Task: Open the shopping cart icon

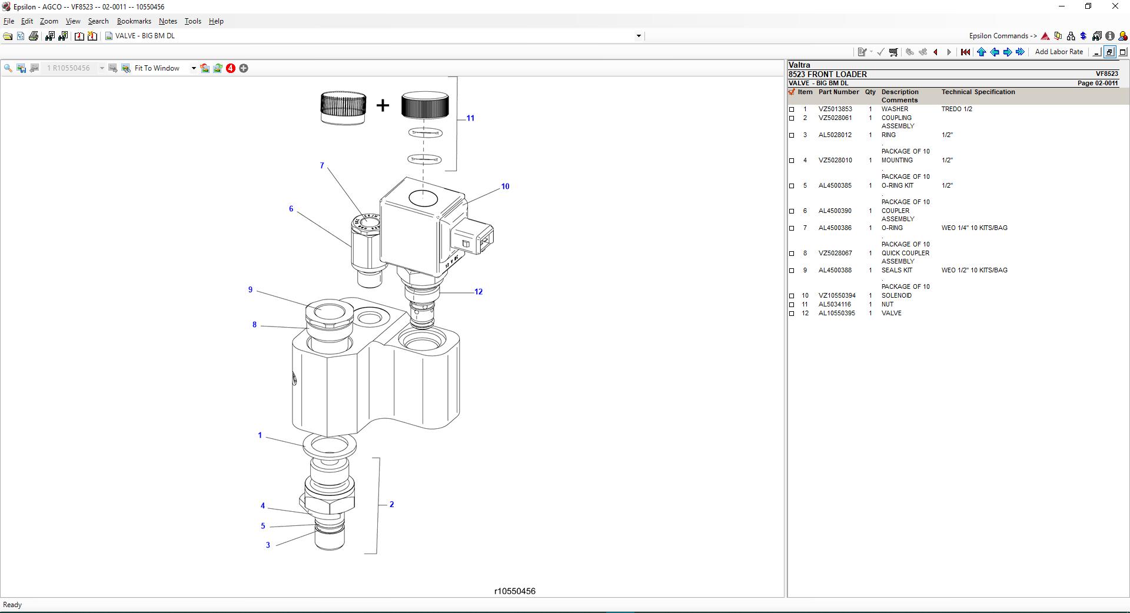Action: click(893, 52)
